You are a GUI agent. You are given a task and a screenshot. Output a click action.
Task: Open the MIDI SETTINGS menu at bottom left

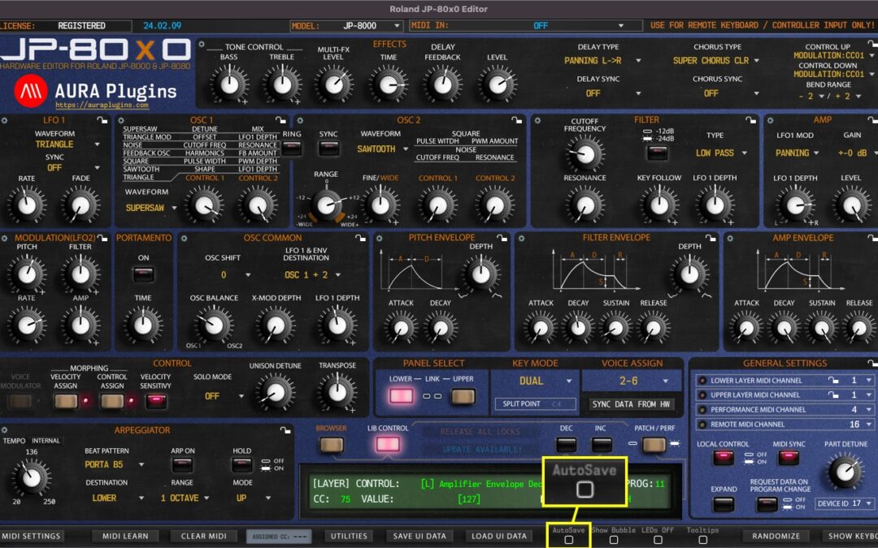coord(31,536)
